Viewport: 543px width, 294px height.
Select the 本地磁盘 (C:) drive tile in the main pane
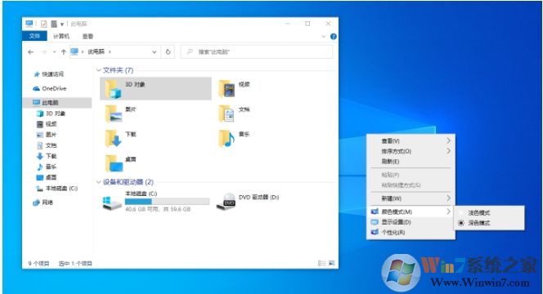pos(156,201)
